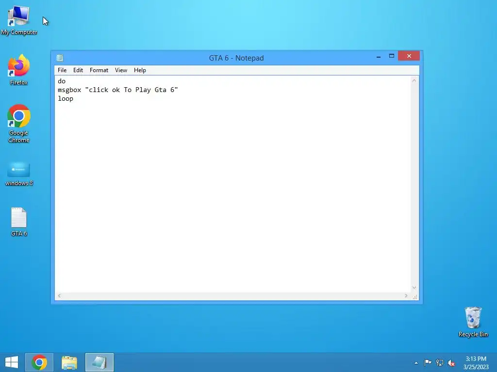Click the window resize grip corner
The image size is (497, 372).
[415, 296]
